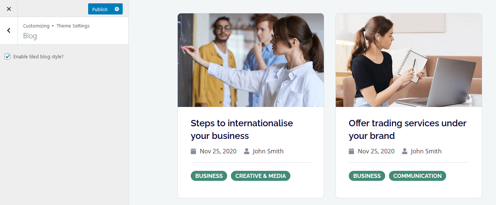Viewport: 496px width, 205px height.
Task: Click the chalkboard team post thumbnail
Action: (251, 60)
